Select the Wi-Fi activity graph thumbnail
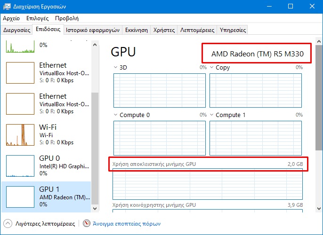 20,135
